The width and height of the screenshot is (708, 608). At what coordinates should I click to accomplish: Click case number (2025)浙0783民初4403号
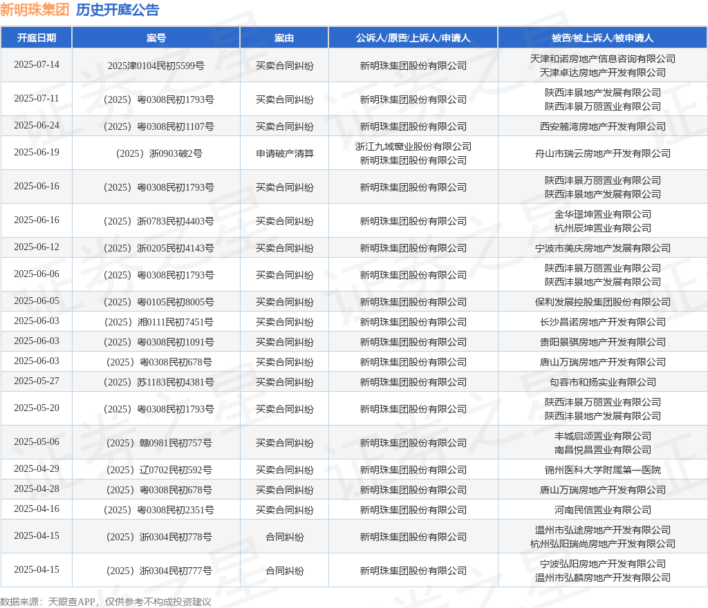(x=159, y=221)
